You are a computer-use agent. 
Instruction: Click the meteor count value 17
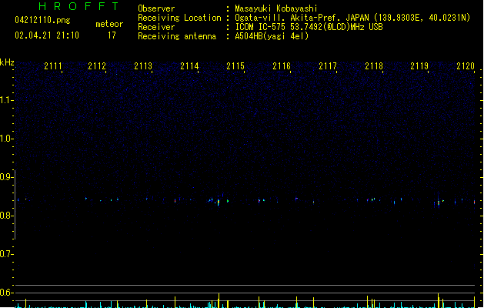[x=112, y=35]
